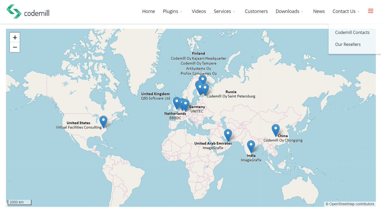Click the UNITEC label under Germany

(x=197, y=111)
